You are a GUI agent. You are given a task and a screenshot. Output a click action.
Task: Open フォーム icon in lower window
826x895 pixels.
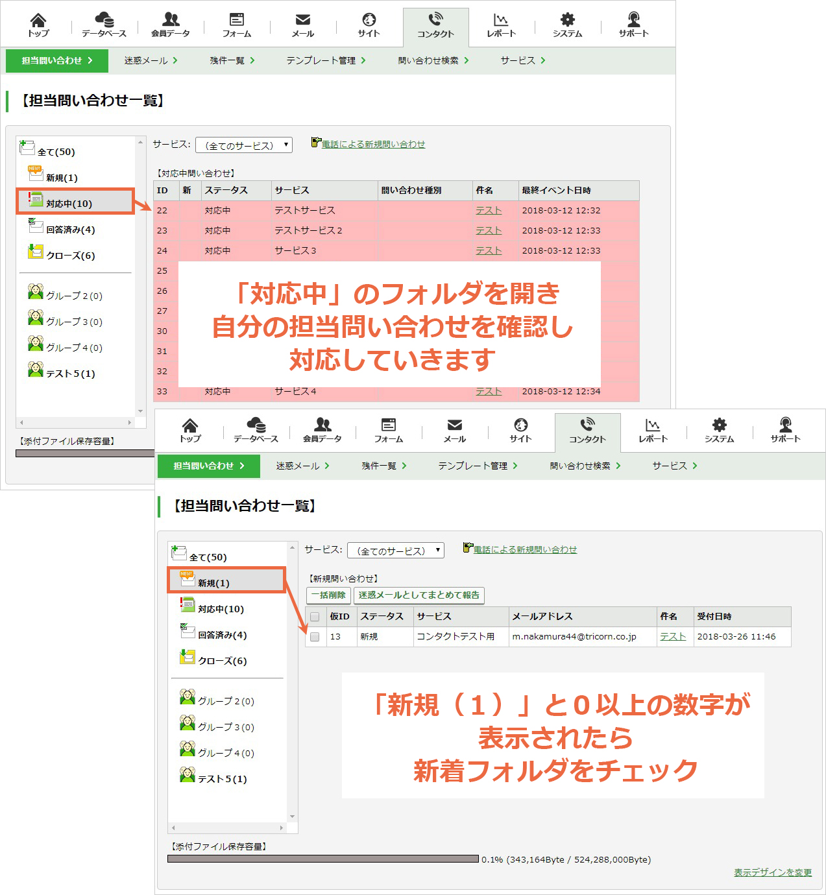(x=389, y=431)
